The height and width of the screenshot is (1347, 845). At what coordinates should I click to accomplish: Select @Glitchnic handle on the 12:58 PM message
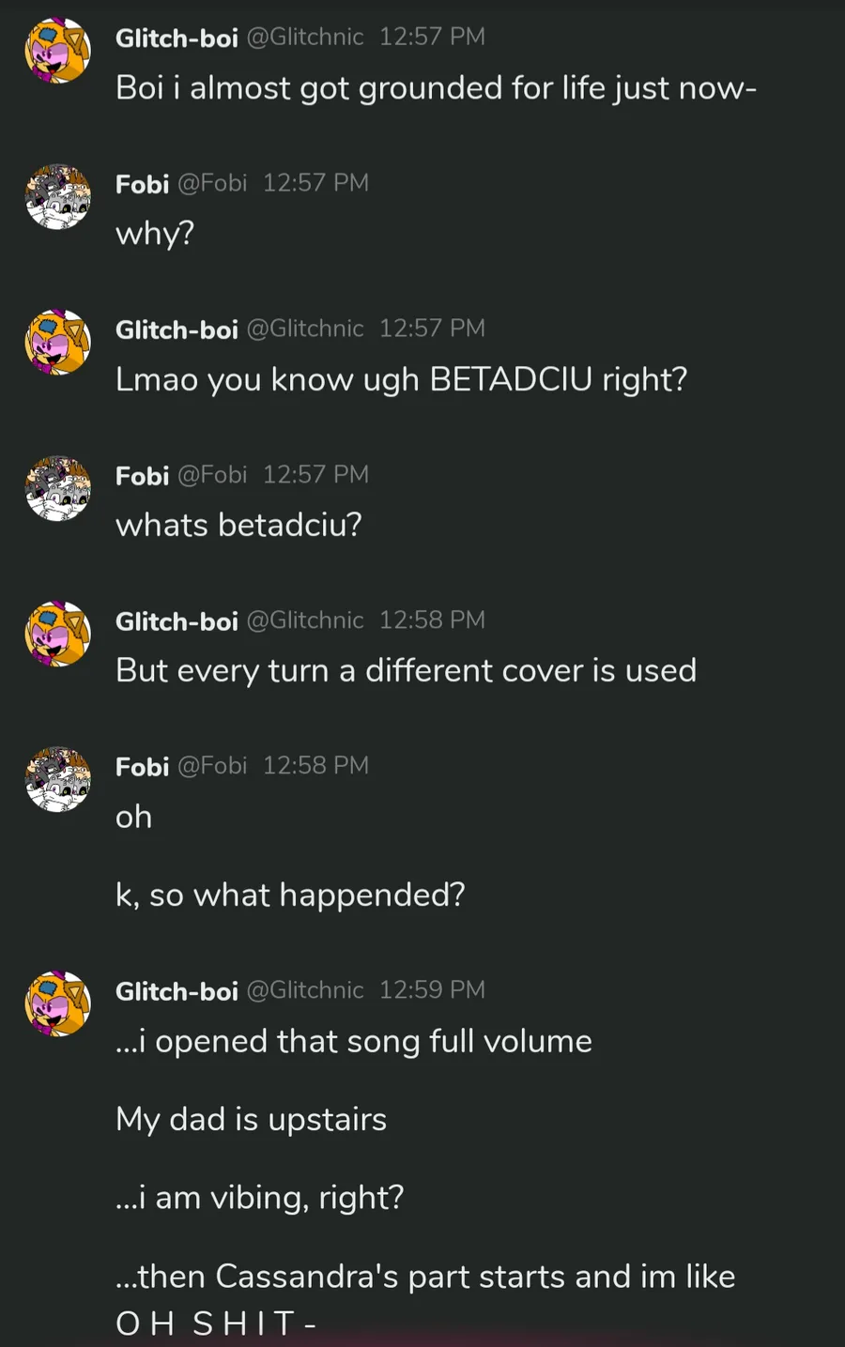click(x=304, y=620)
